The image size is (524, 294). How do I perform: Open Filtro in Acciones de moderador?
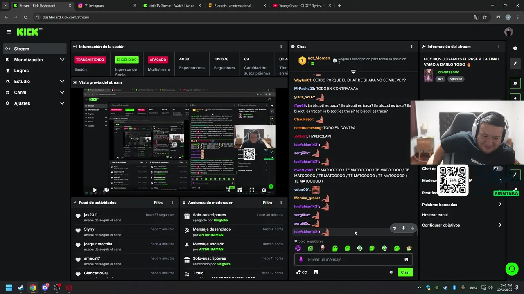click(267, 203)
